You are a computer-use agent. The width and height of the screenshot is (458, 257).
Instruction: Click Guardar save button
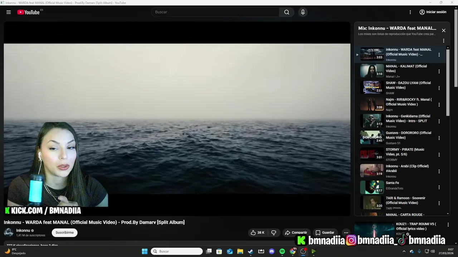pyautogui.click(x=325, y=233)
